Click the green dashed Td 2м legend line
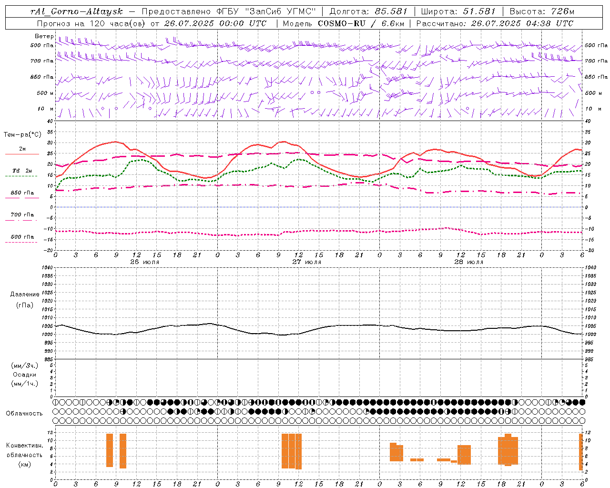The width and height of the screenshot is (610, 488). (21, 176)
